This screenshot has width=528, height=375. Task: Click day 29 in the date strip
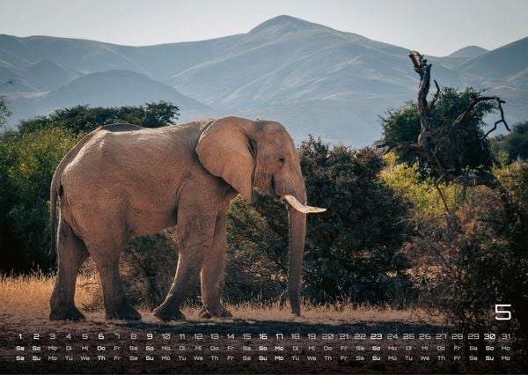tap(473, 336)
